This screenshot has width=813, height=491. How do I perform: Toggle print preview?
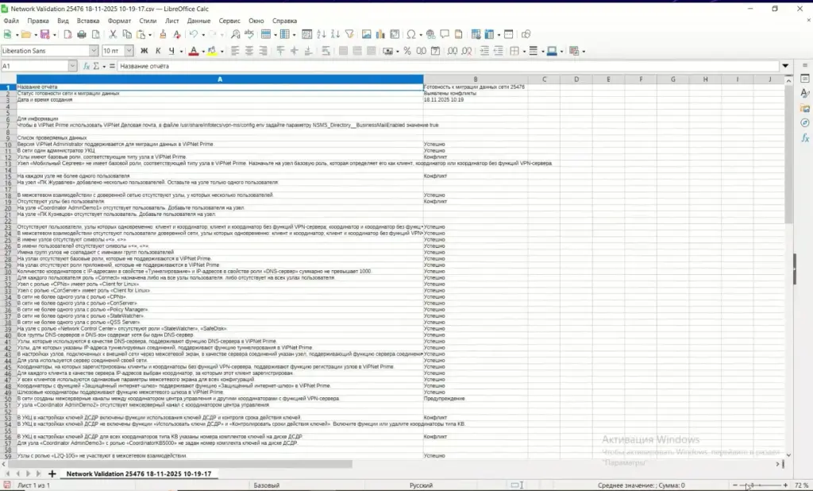(x=96, y=34)
